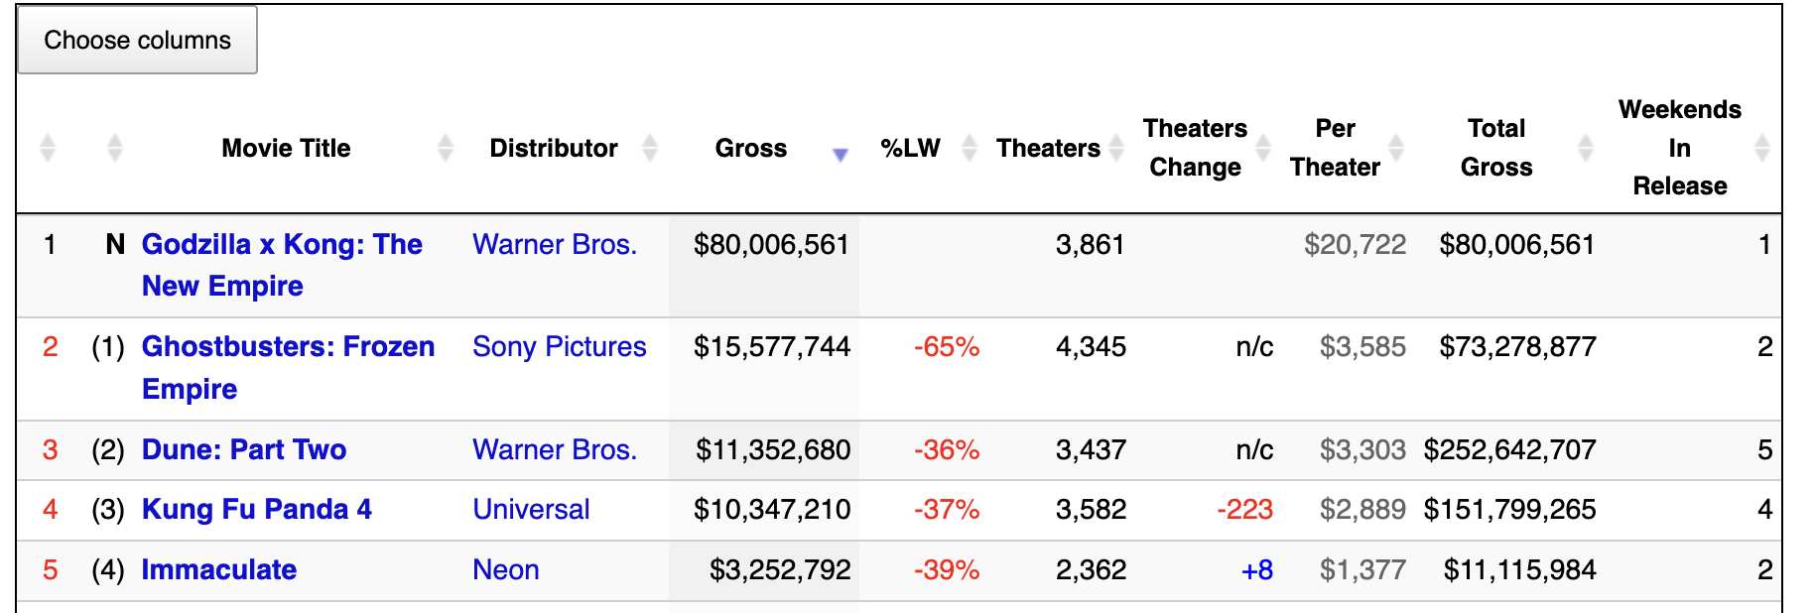Image resolution: width=1814 pixels, height=613 pixels.
Task: Click the sort arrows beside Per Theater
Action: 1396,148
